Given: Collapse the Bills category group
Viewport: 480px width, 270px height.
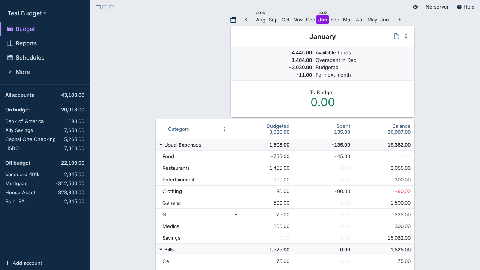Looking at the screenshot, I should click(161, 249).
